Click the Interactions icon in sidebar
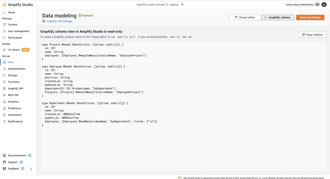 tap(4, 115)
